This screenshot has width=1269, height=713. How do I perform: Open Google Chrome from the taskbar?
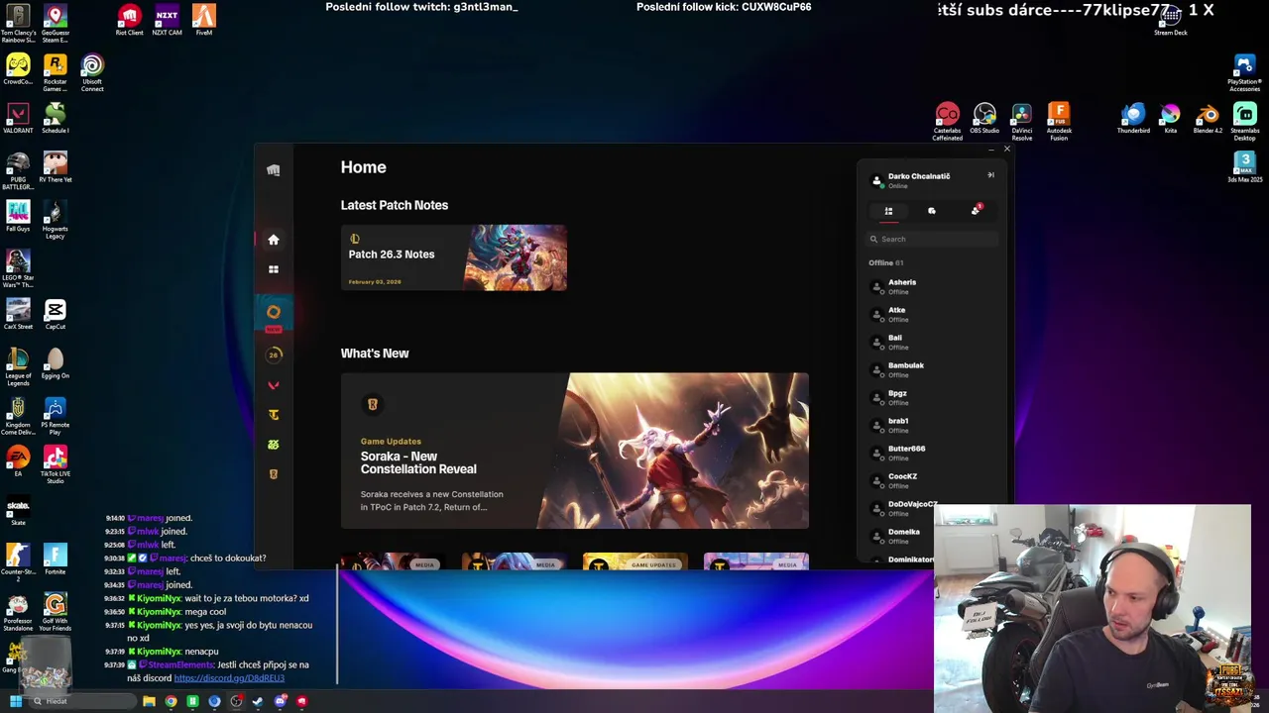point(171,701)
